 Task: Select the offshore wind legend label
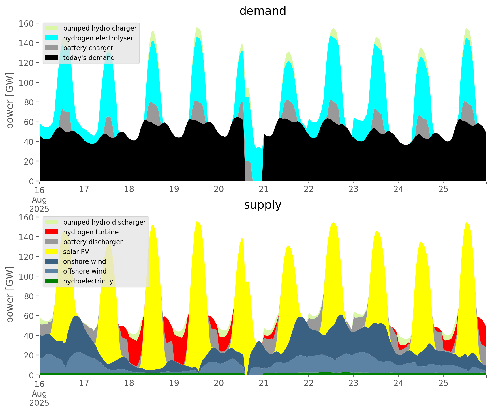[84, 271]
